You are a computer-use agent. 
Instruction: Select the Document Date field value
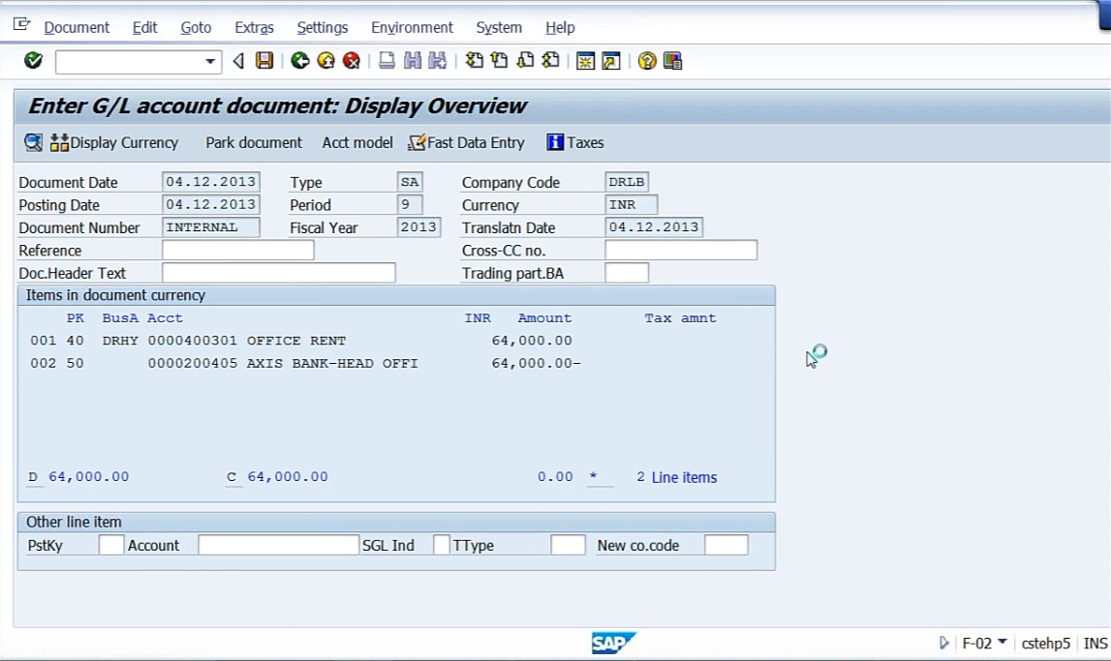(x=211, y=182)
